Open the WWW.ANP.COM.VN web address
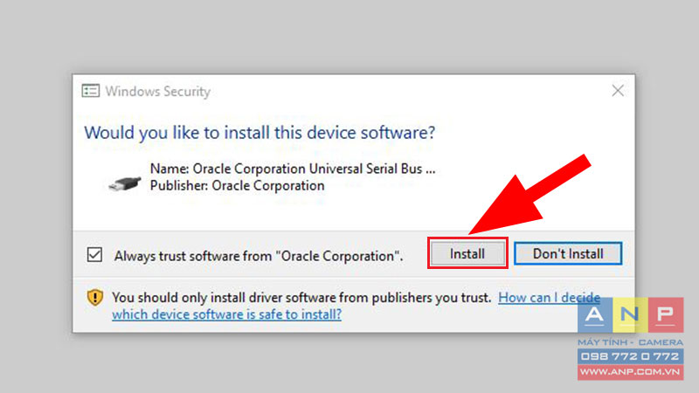The height and width of the screenshot is (393, 699). coord(630,372)
